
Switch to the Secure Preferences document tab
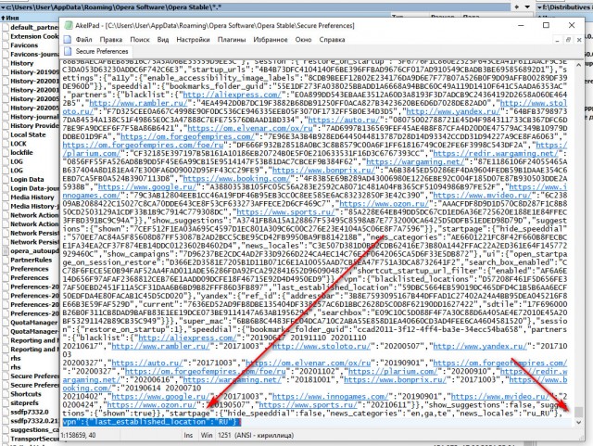coord(96,51)
